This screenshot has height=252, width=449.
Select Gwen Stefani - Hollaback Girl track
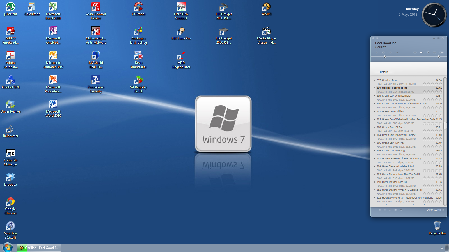point(408,168)
